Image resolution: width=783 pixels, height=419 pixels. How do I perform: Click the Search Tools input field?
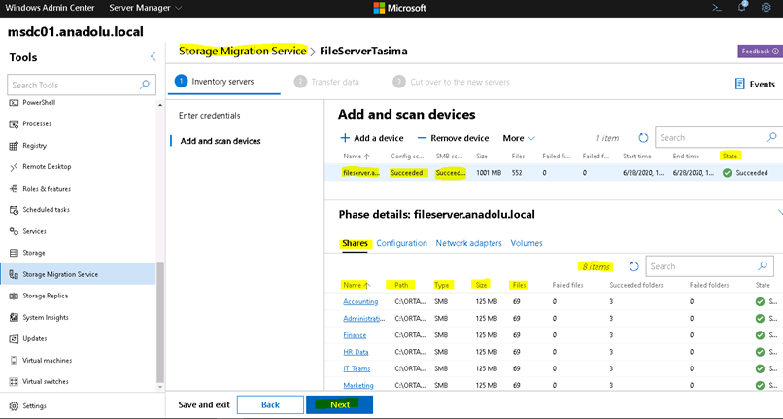pyautogui.click(x=82, y=85)
